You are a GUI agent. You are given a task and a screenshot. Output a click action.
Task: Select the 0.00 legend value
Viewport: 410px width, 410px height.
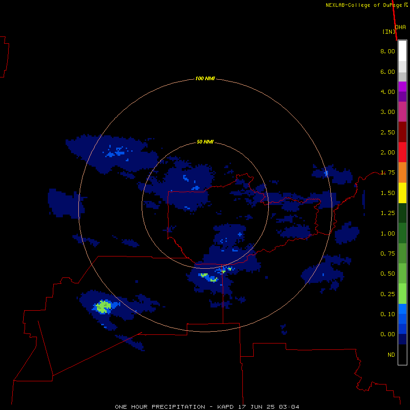388,334
